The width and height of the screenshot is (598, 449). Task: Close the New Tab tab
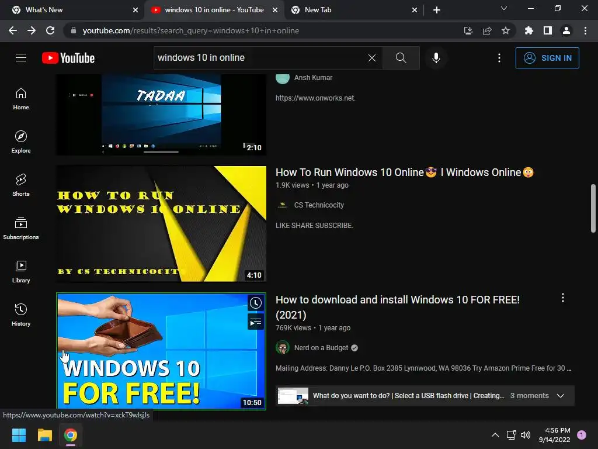click(x=415, y=10)
